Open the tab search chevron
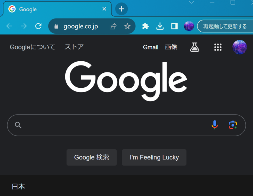The height and width of the screenshot is (196, 253). point(191,2)
